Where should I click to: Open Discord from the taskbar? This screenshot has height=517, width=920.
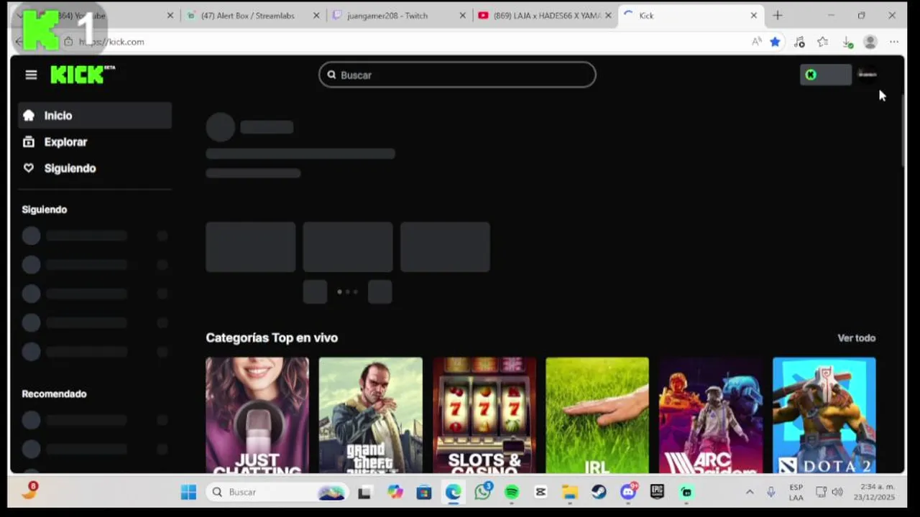(x=629, y=492)
